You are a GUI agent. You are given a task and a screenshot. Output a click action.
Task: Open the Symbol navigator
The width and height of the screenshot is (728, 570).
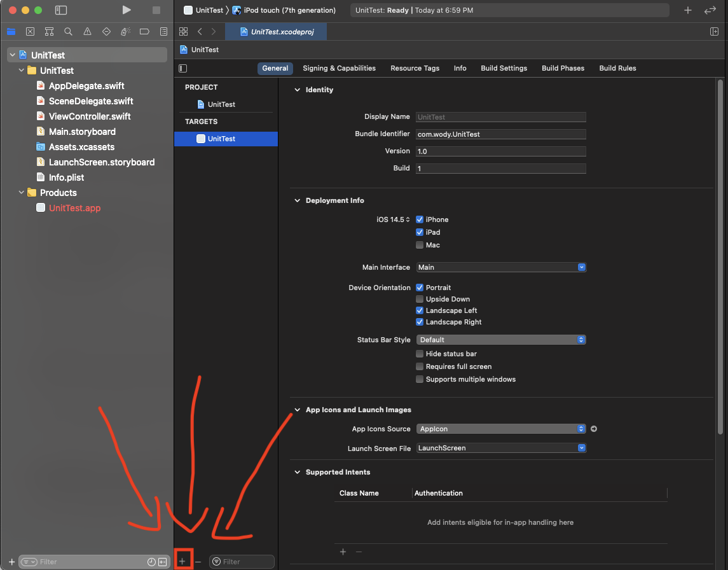[49, 32]
